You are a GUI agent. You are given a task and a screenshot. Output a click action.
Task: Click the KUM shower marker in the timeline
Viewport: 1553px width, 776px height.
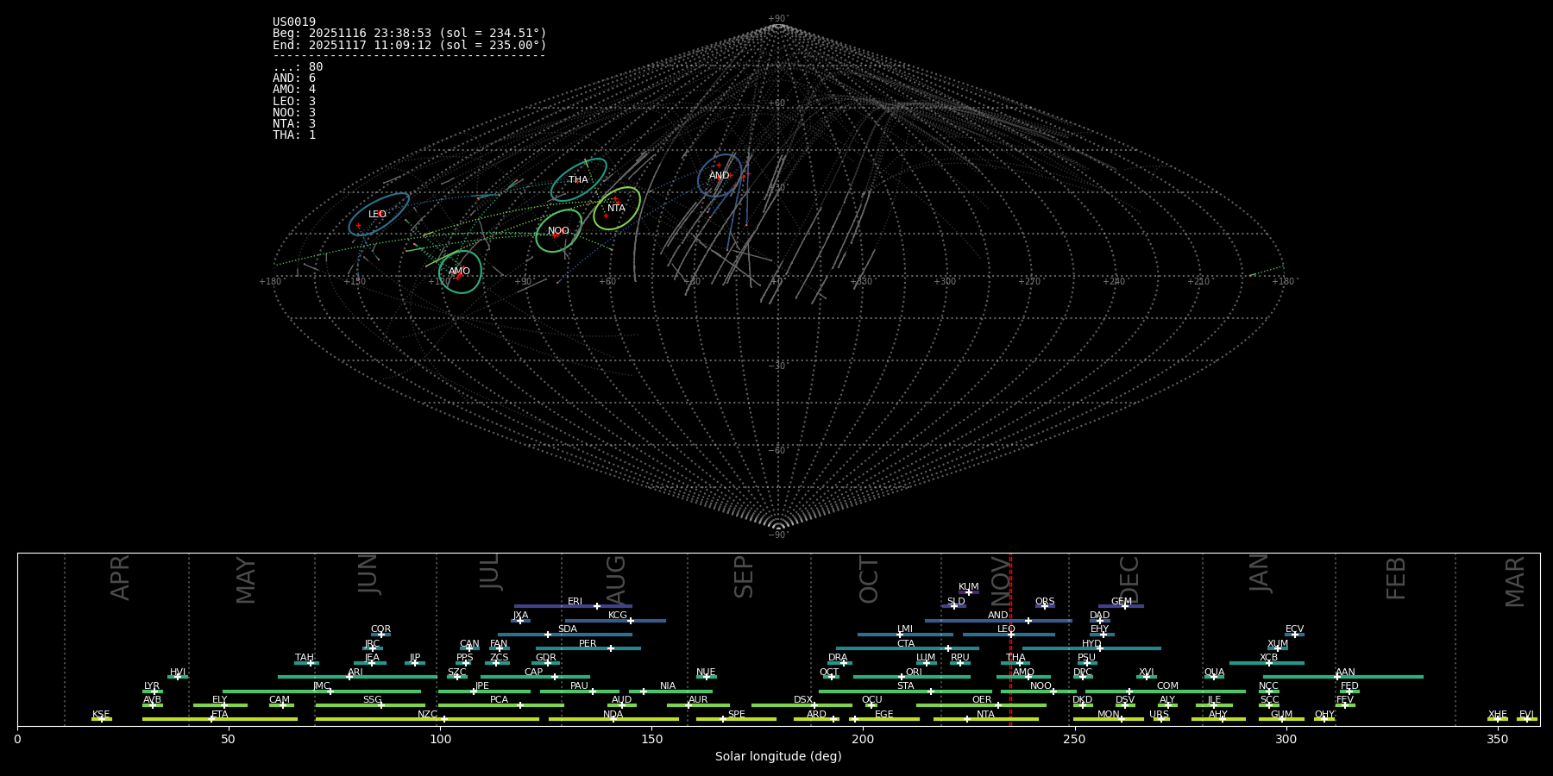point(968,592)
